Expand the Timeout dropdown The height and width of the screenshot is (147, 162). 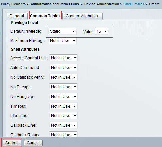click(x=63, y=106)
